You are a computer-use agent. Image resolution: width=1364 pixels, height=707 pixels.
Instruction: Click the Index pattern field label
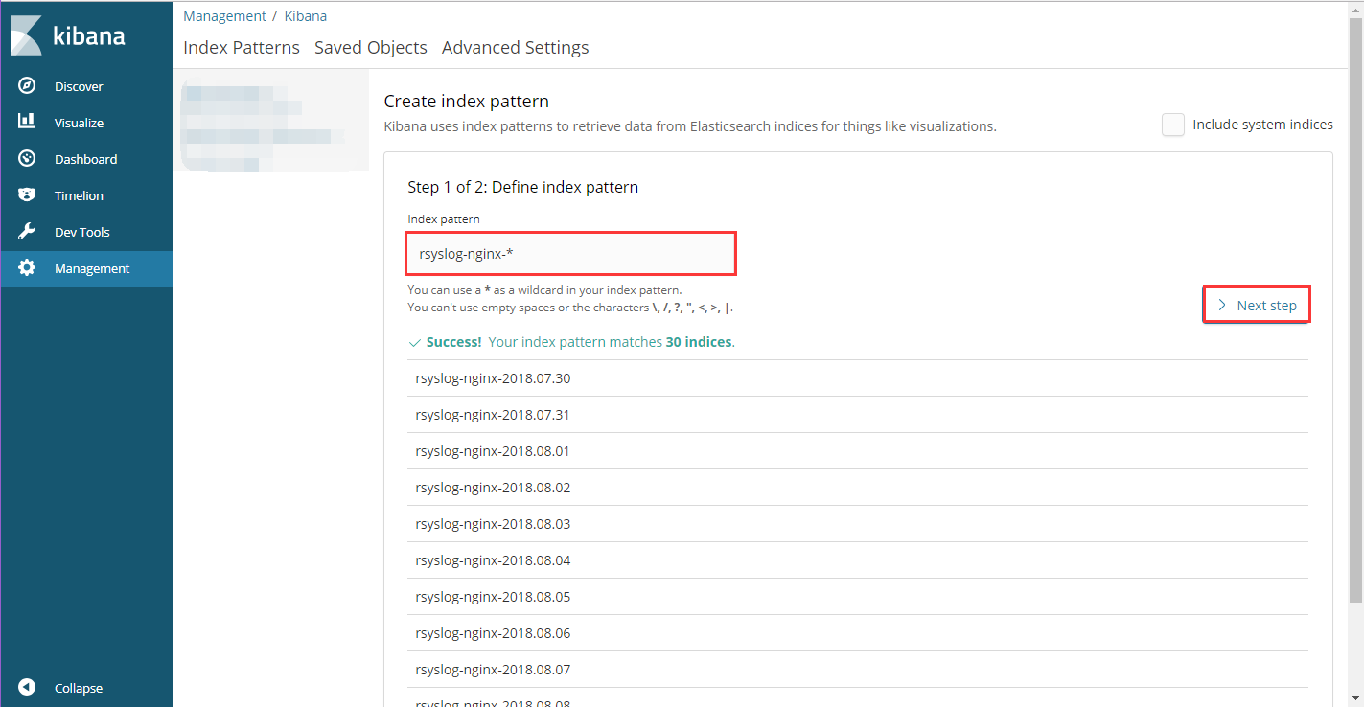(444, 219)
